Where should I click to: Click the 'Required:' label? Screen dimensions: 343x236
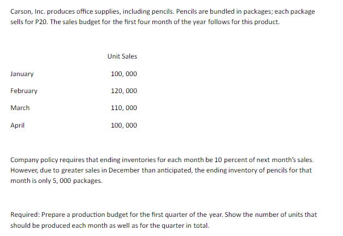click(25, 215)
